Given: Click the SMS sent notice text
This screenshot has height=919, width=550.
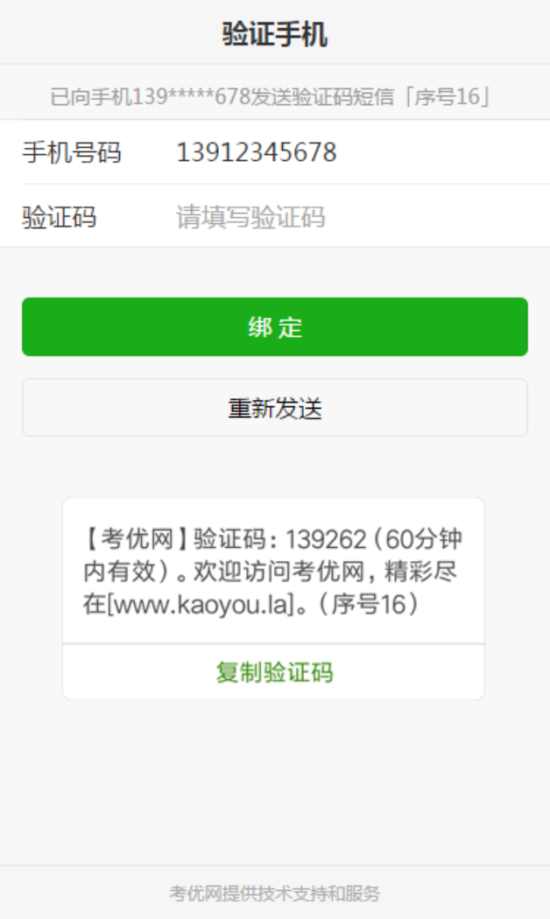Looking at the screenshot, I should 271,96.
